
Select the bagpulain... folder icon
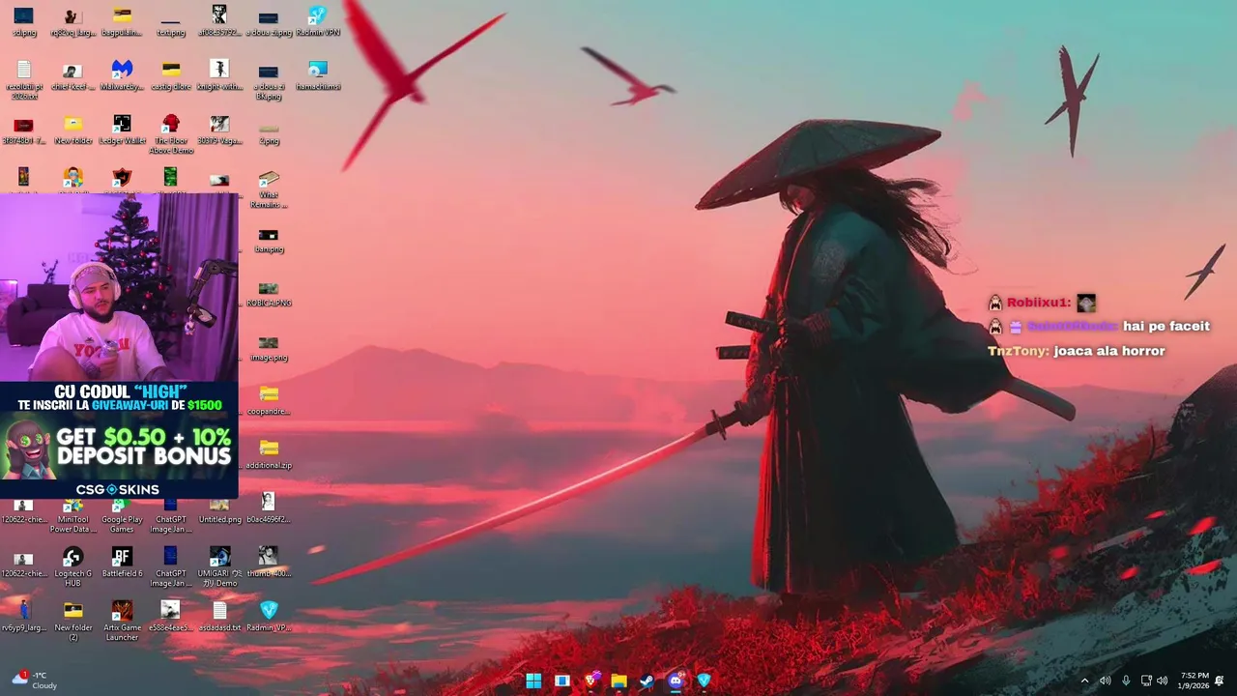coord(122,21)
